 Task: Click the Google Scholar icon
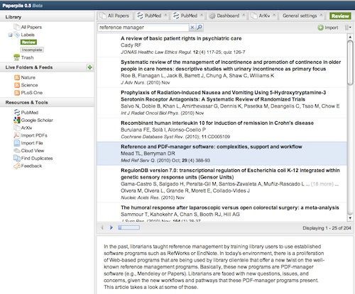tap(17, 120)
